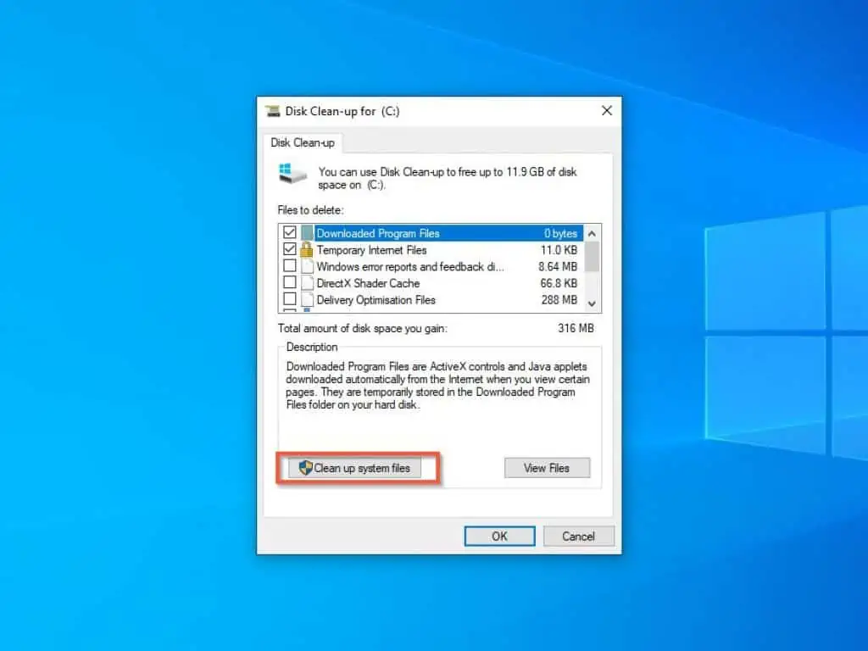Uncheck the Temporary Internet Files checkbox

coord(290,249)
